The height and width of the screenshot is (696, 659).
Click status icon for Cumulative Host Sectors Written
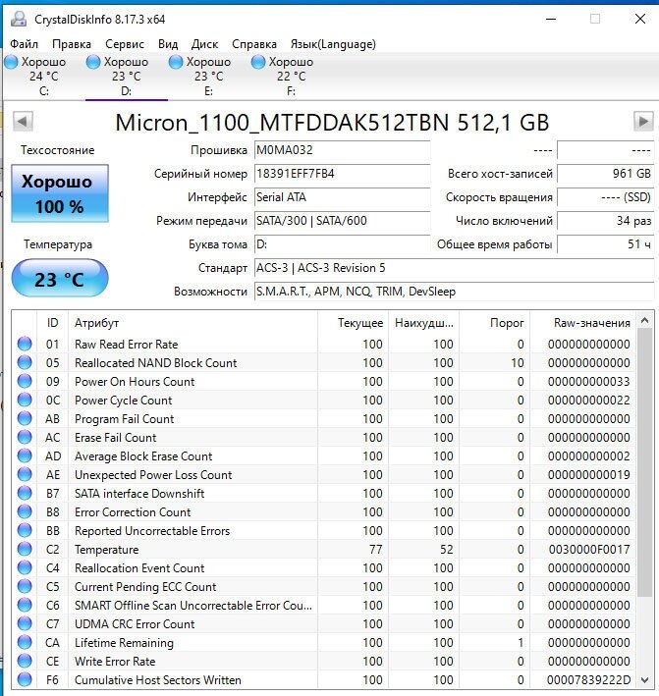(x=25, y=679)
